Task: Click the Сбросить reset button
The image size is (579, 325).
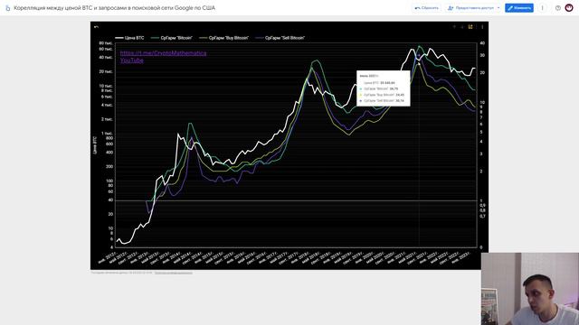Action: [426, 8]
